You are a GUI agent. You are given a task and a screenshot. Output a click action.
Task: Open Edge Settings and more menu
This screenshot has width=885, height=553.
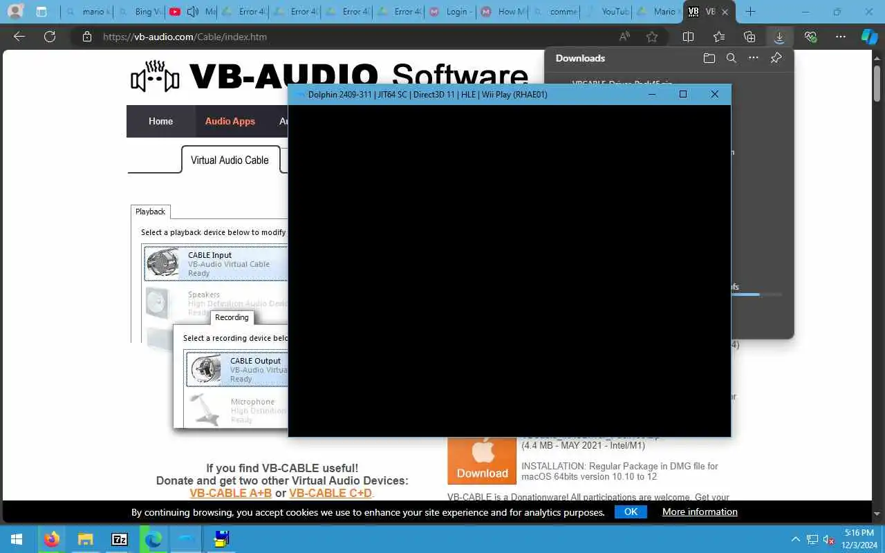841,37
